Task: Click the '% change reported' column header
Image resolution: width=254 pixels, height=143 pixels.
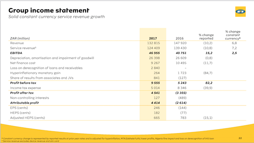Action: [206, 37]
